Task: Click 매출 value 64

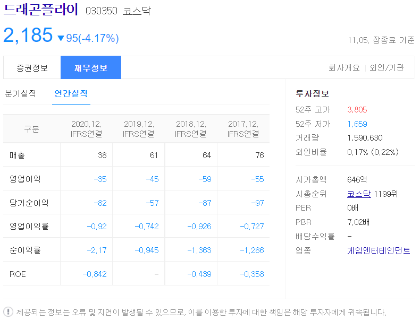Action: coord(206,155)
